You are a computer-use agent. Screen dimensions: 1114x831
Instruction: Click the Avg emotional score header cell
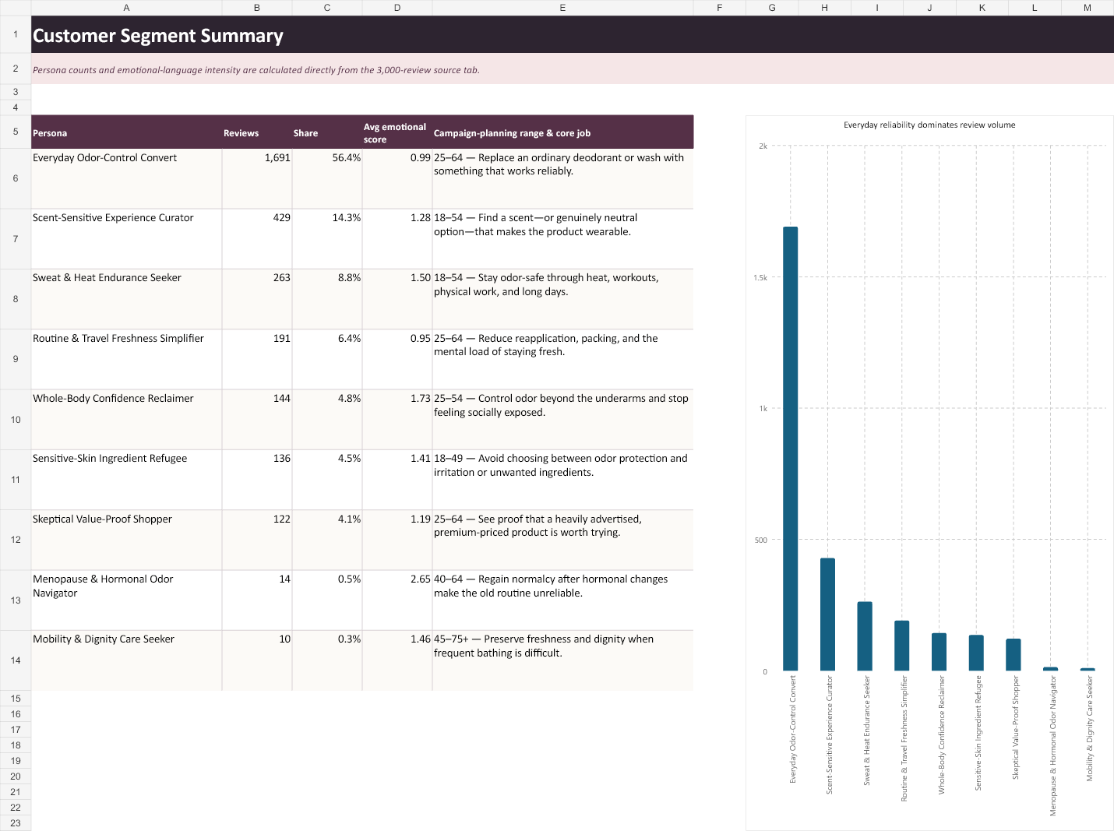click(x=397, y=132)
